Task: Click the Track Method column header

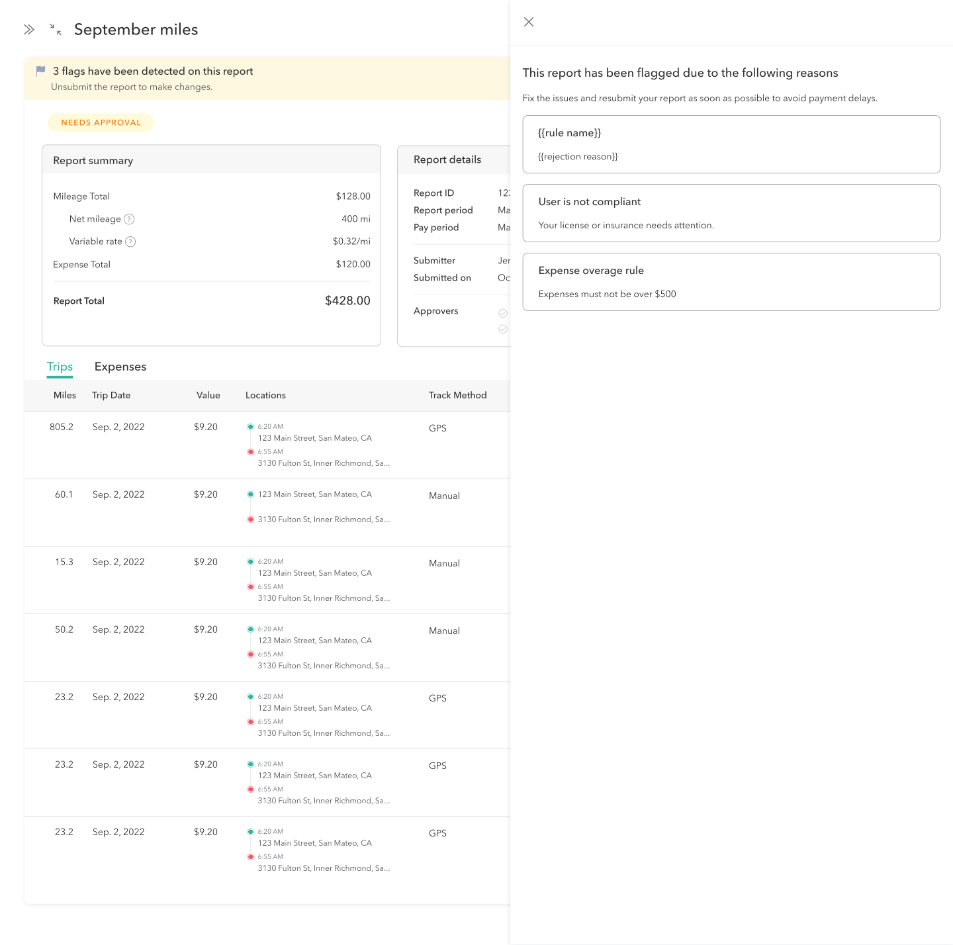Action: click(457, 395)
